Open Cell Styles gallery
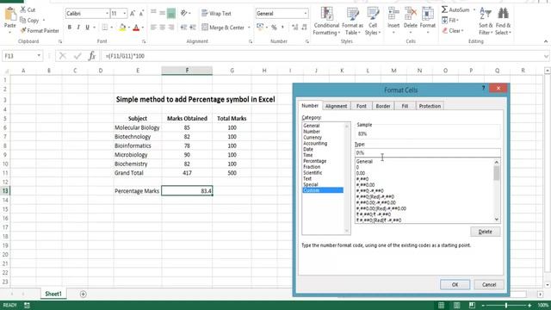Viewport: 551px width, 310px height. point(373,21)
